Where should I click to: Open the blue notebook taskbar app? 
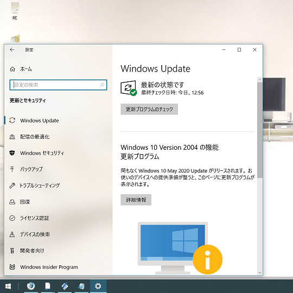click(81, 286)
